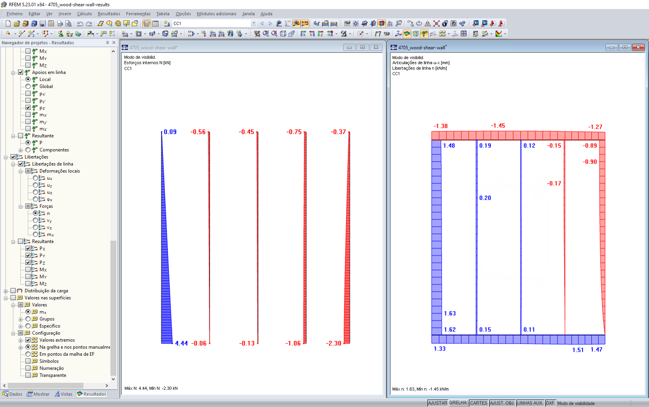Open the Ficheiro menu
649x407 pixels.
(14, 14)
